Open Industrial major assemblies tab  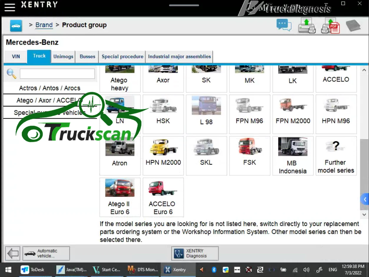point(179,57)
